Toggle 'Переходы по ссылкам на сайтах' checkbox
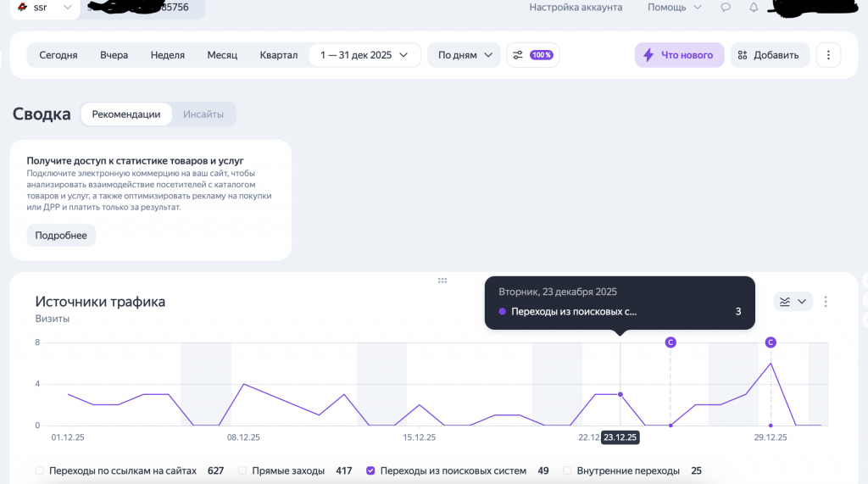Viewport: 868px width, 484px height. (x=39, y=470)
